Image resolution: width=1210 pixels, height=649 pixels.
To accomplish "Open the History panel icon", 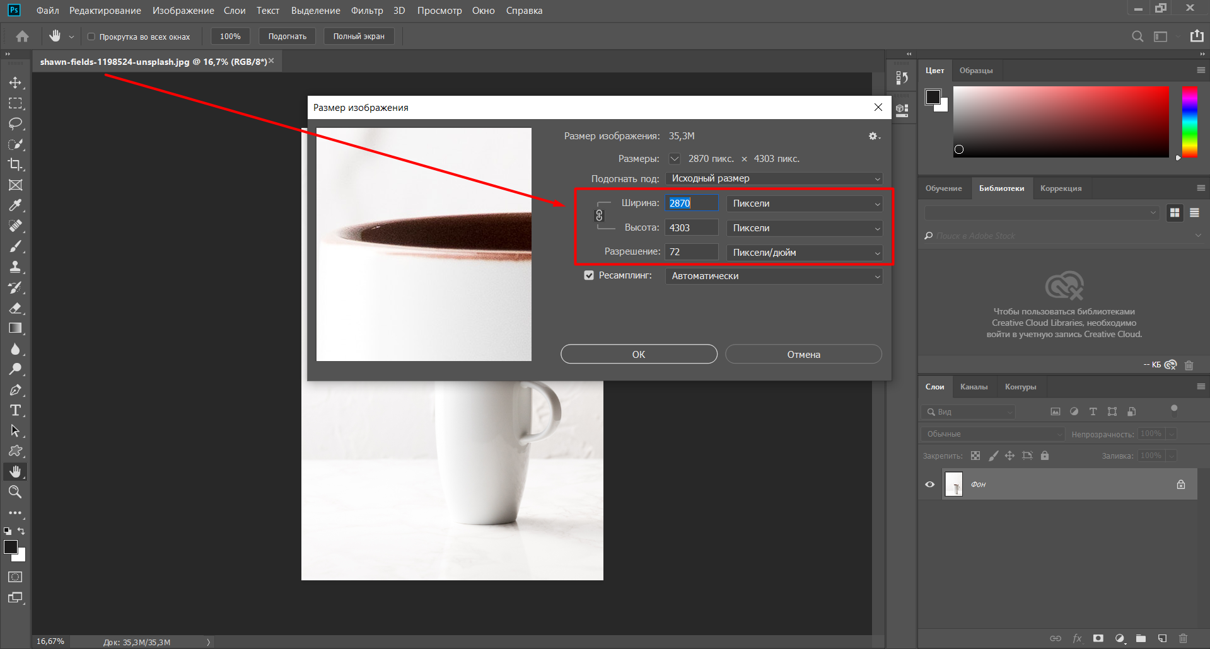I will [902, 78].
